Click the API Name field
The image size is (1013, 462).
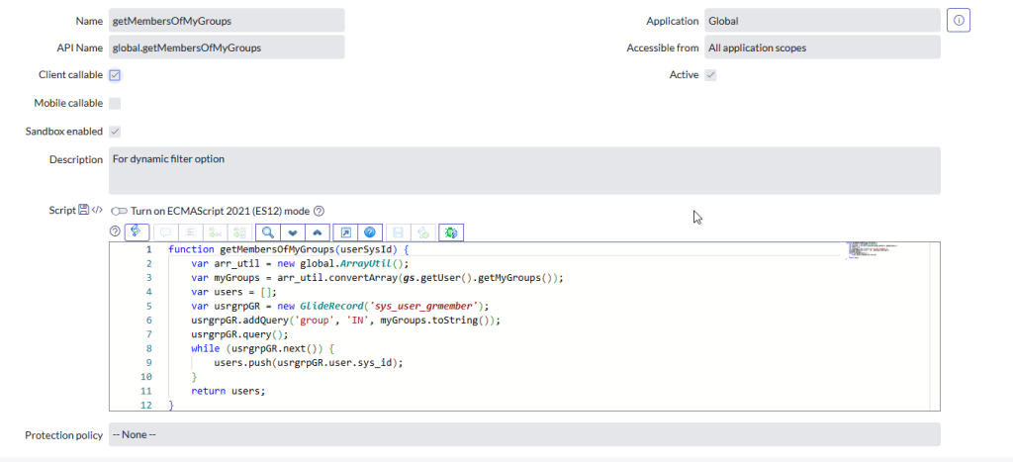[x=226, y=47]
